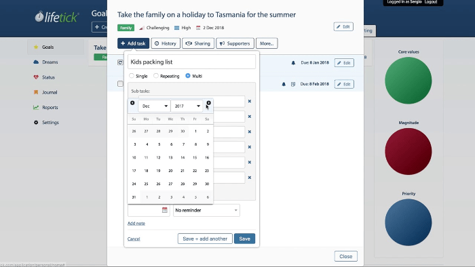
Task: Open Dreams cloud icon in sidebar
Action: click(36, 62)
